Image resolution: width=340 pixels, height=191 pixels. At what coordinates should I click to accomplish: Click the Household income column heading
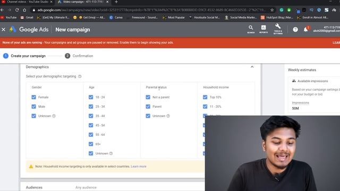(216, 87)
